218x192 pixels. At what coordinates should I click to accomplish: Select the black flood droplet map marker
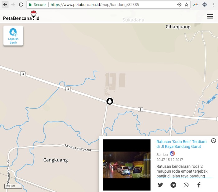tap(110, 101)
